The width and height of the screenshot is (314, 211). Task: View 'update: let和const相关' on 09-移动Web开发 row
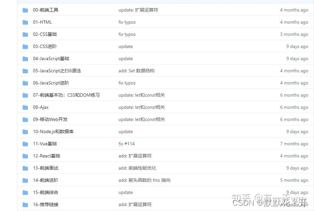(142, 119)
